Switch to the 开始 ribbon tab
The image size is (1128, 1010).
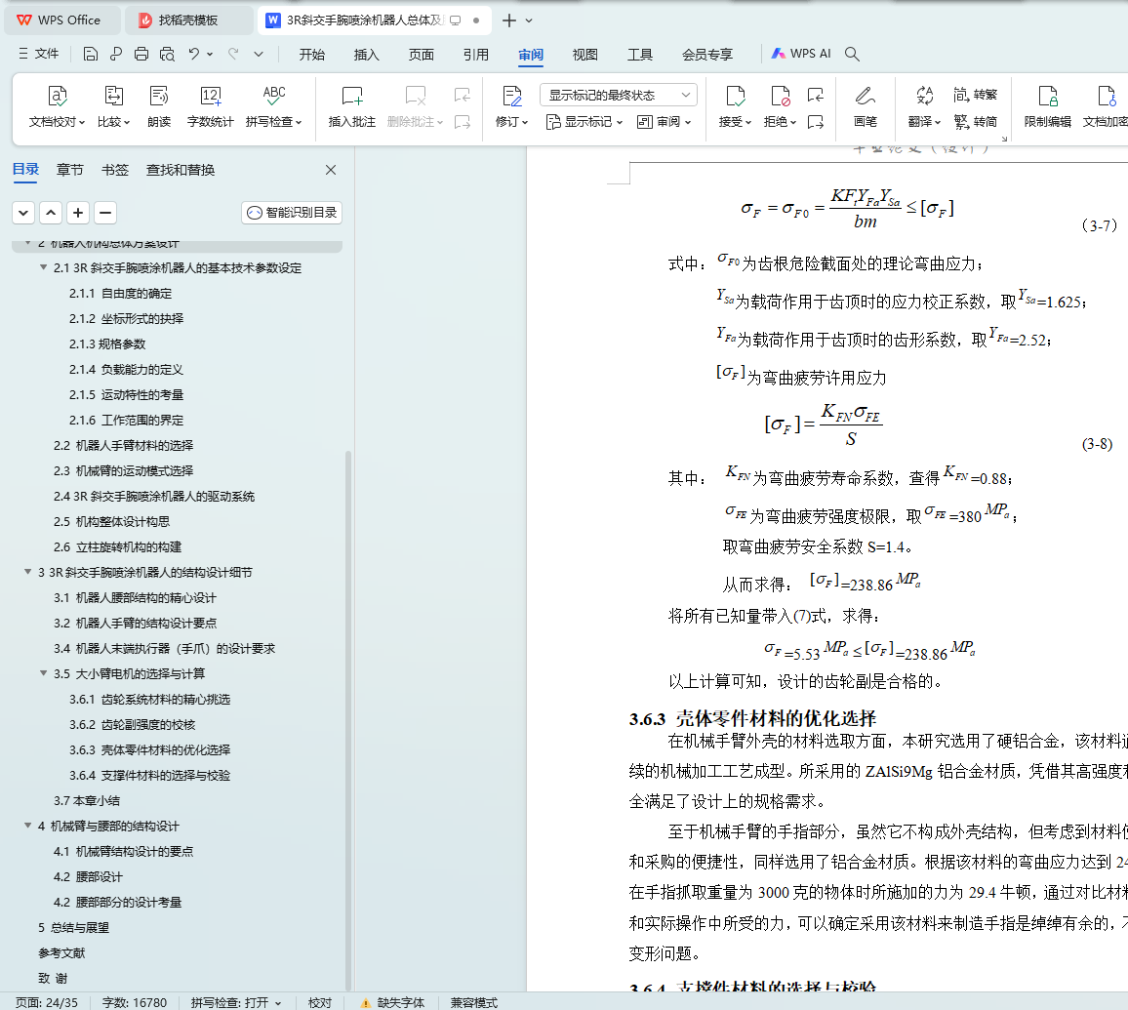pyautogui.click(x=311, y=55)
